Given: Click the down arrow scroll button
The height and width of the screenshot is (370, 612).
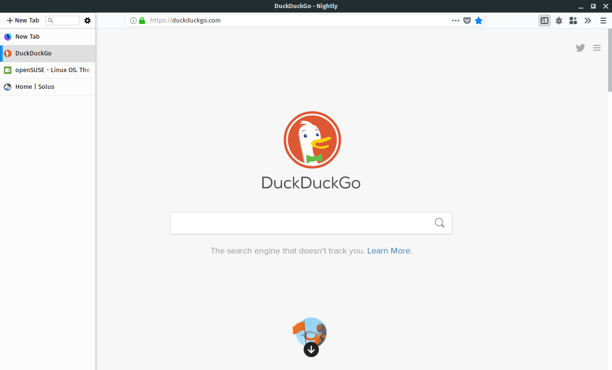Looking at the screenshot, I should coord(311,349).
